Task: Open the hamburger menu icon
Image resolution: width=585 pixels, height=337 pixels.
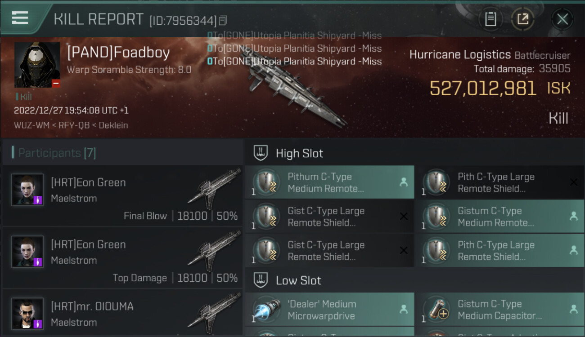Action: point(20,18)
